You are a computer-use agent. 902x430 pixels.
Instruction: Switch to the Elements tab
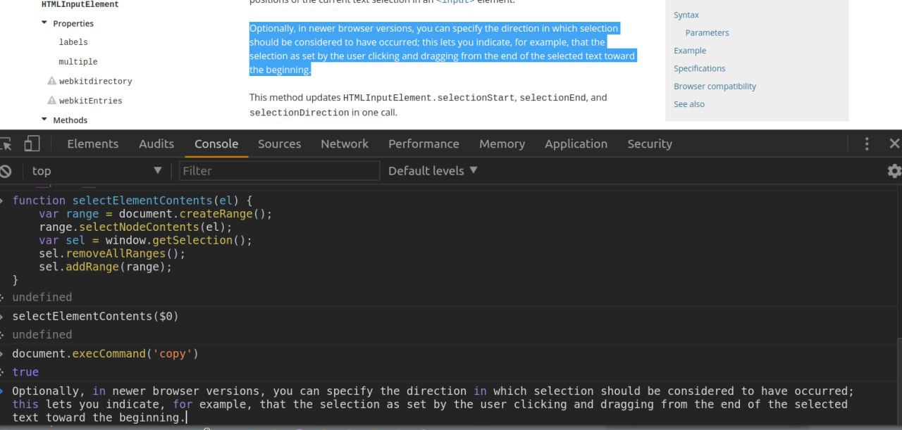tap(92, 144)
